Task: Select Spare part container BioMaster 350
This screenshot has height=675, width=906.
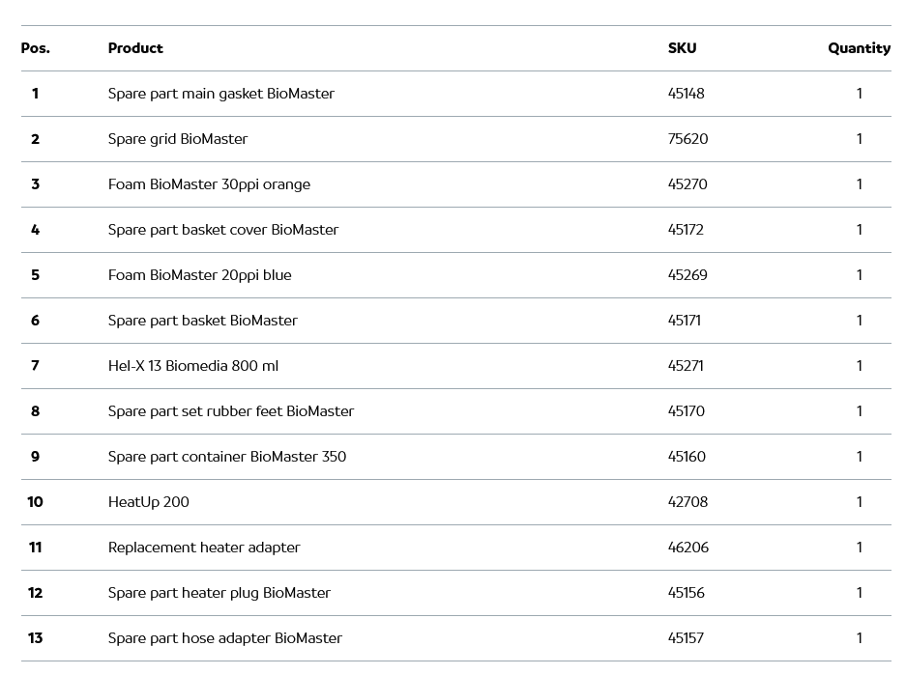Action: (226, 457)
